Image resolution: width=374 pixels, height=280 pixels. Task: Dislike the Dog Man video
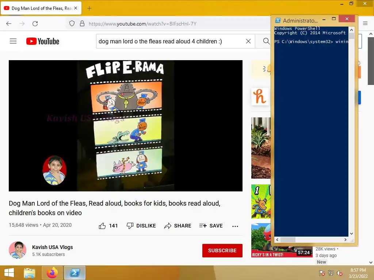(141, 226)
